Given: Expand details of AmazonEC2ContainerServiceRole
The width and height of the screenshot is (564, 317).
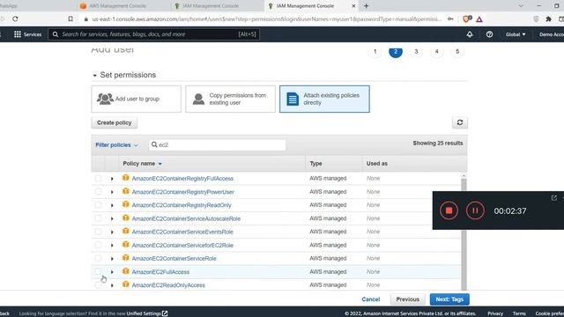Looking at the screenshot, I should (x=112, y=259).
